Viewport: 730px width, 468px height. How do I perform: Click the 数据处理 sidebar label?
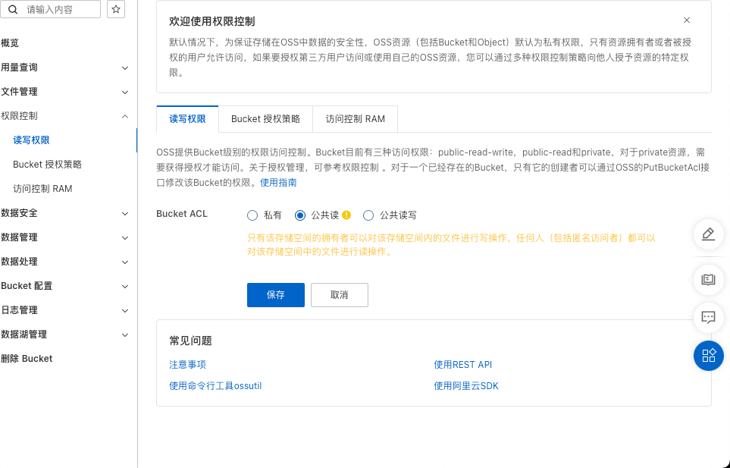[19, 262]
